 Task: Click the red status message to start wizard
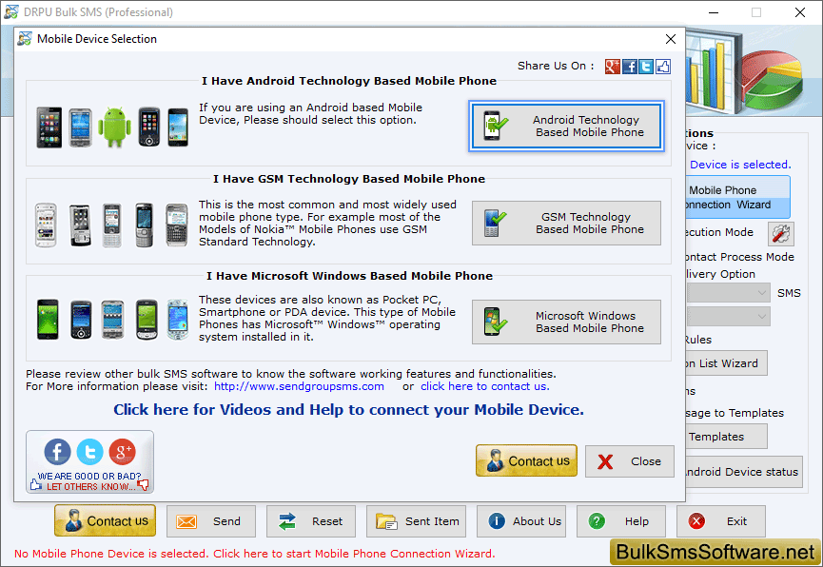(255, 554)
